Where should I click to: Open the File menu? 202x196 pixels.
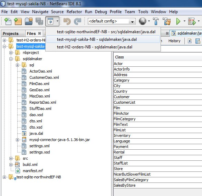(4, 12)
